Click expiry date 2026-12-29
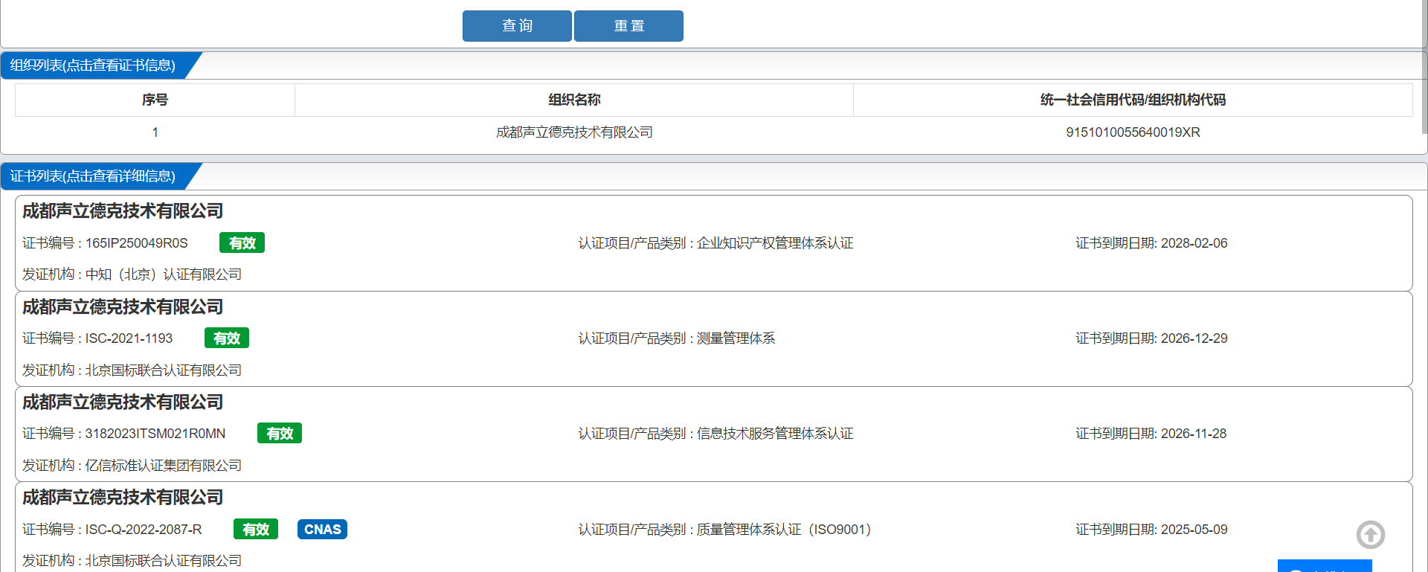Screen dimensions: 1428x572 coord(1194,338)
